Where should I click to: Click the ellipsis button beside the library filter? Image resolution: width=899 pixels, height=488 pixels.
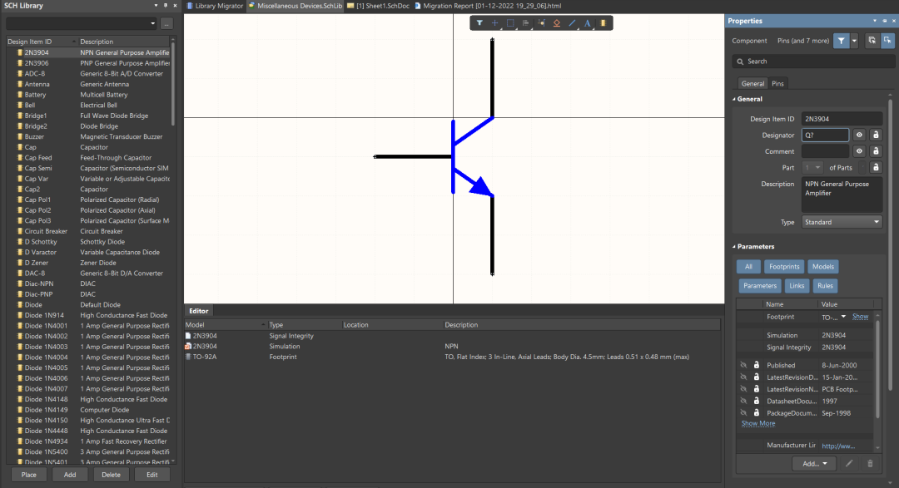coord(166,23)
